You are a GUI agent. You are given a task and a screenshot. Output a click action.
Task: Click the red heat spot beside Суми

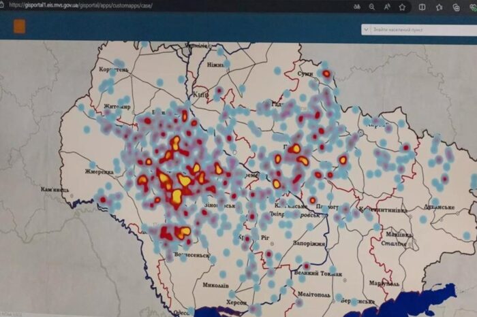tap(326, 73)
